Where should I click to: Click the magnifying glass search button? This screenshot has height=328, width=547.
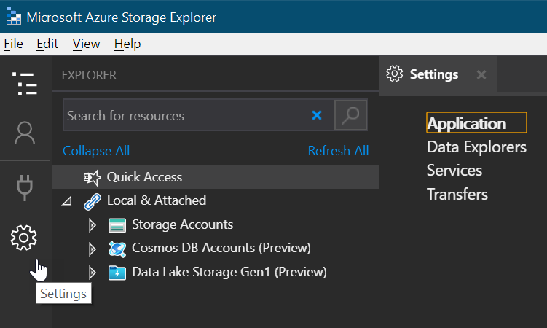click(x=350, y=115)
